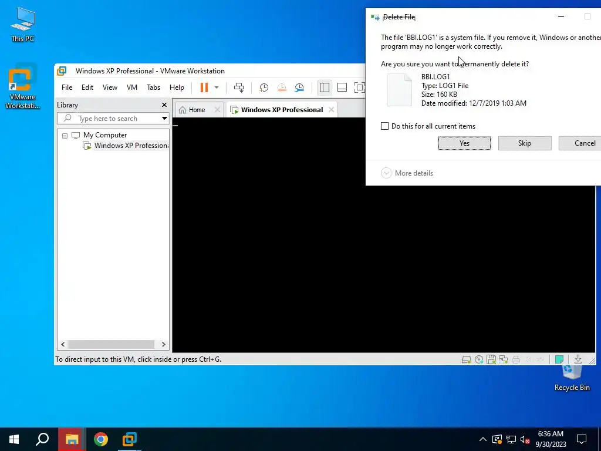Click the floppy drive status icon

point(491,359)
